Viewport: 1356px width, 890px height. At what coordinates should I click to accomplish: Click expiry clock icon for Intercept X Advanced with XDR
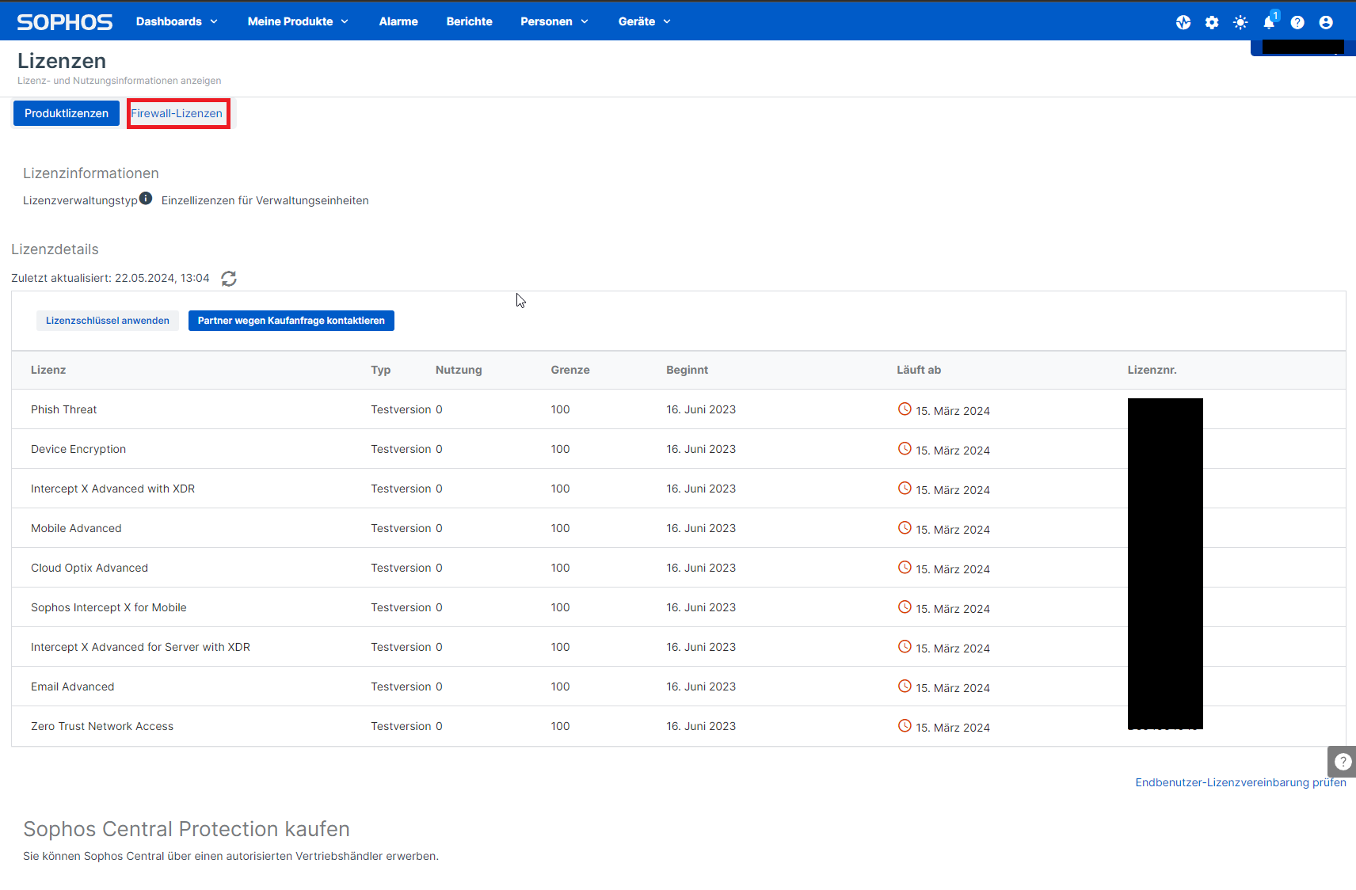pos(905,488)
